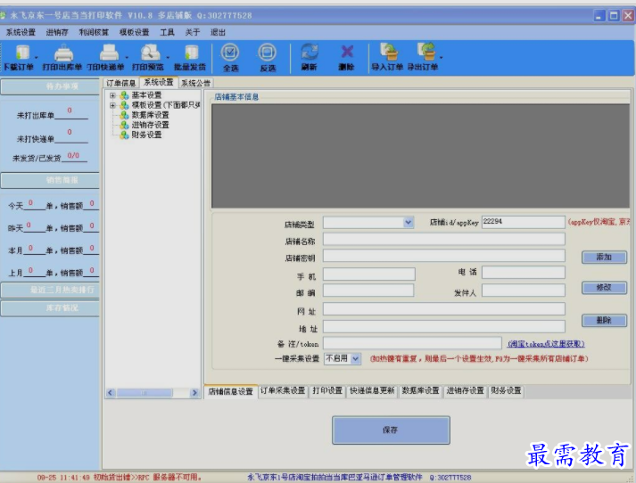636x483 pixels.
Task: Switch to the 数据库设置 bottom tab
Action: pos(421,390)
